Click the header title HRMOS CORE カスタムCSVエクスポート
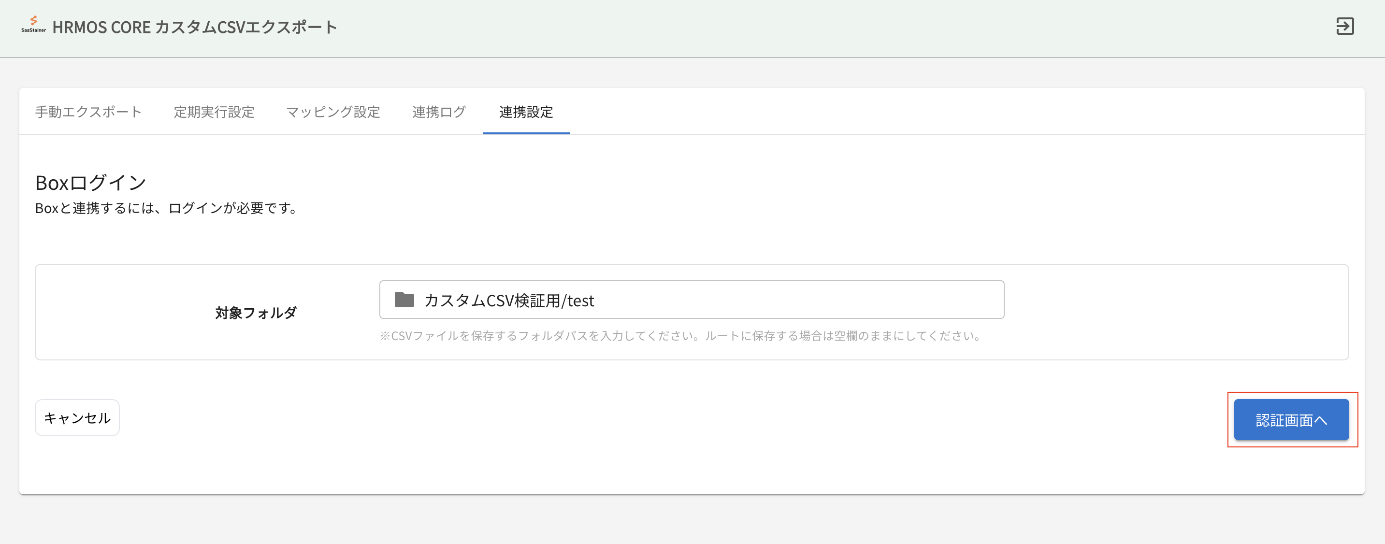 click(x=195, y=28)
